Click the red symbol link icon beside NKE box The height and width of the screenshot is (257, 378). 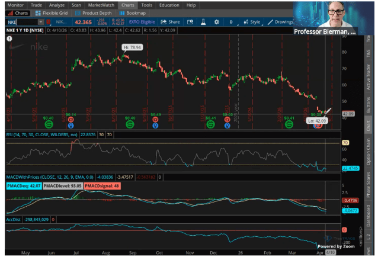(49, 22)
